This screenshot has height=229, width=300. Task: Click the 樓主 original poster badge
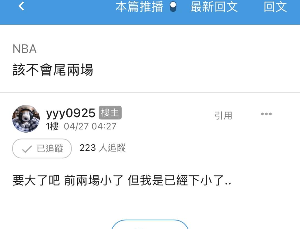110,113
